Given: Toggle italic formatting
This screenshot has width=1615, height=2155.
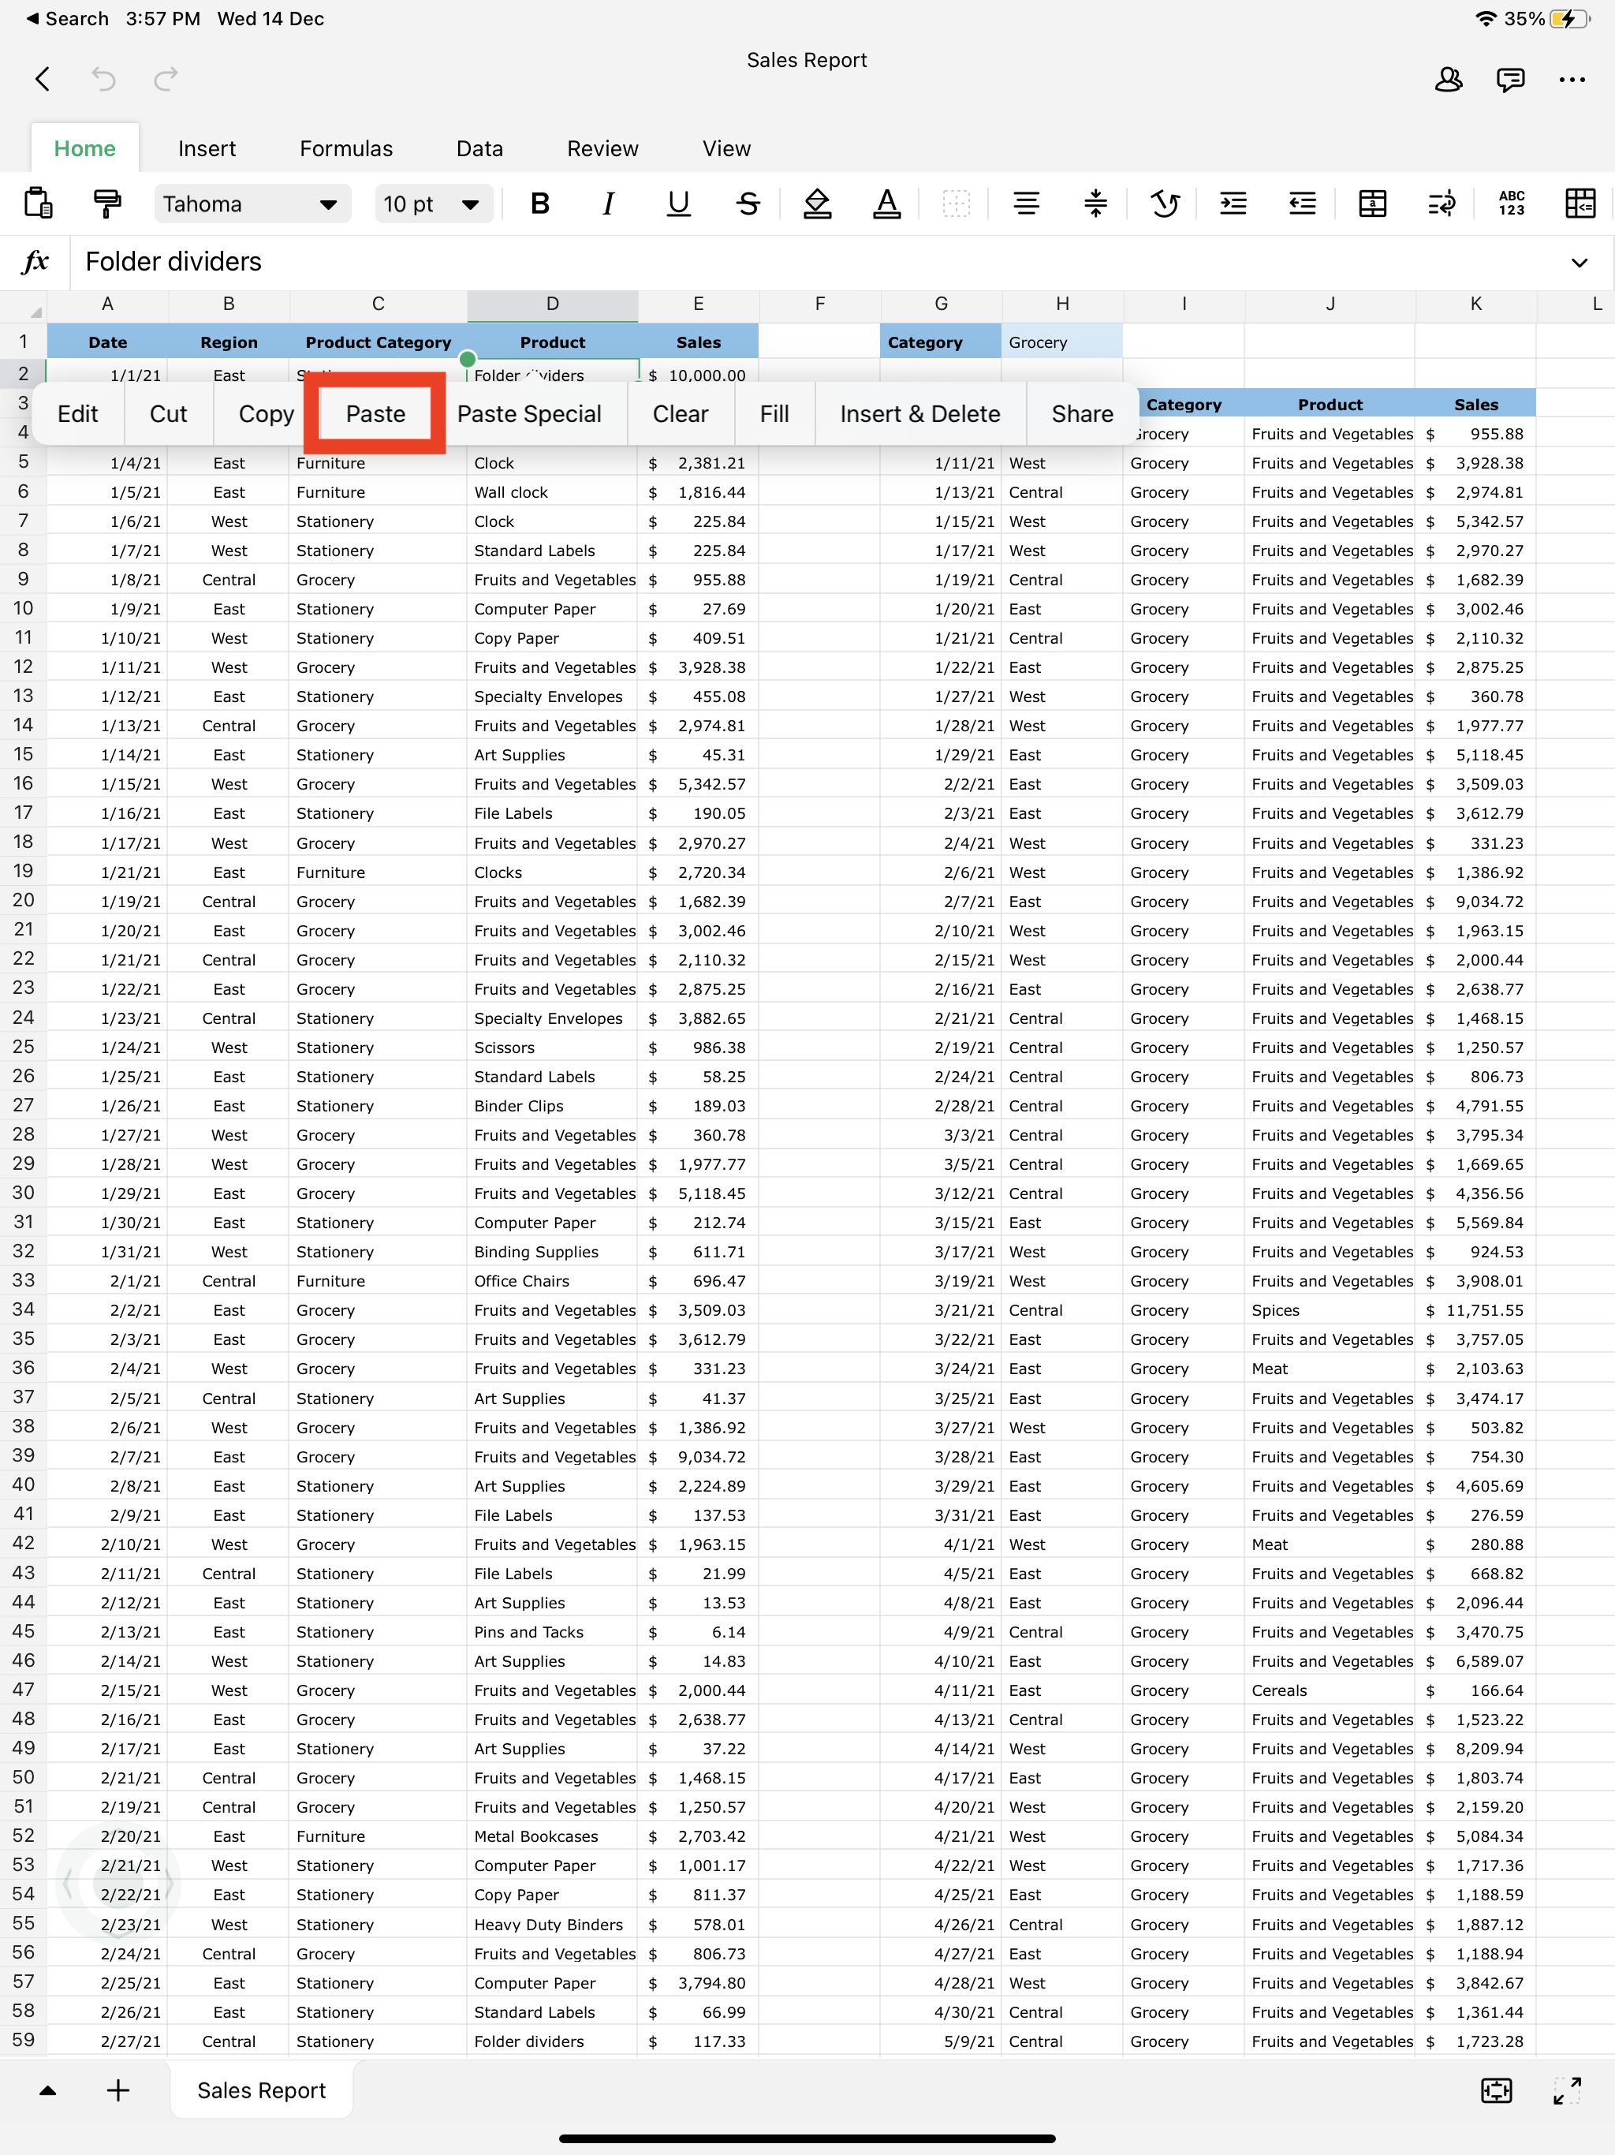Looking at the screenshot, I should click(608, 204).
